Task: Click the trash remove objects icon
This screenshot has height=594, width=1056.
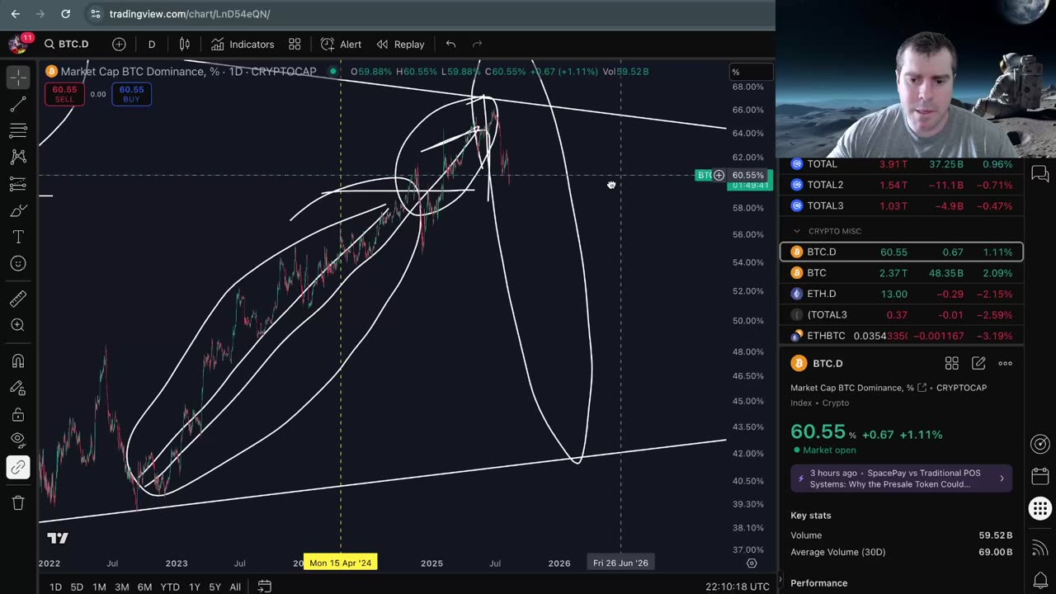Action: [18, 502]
